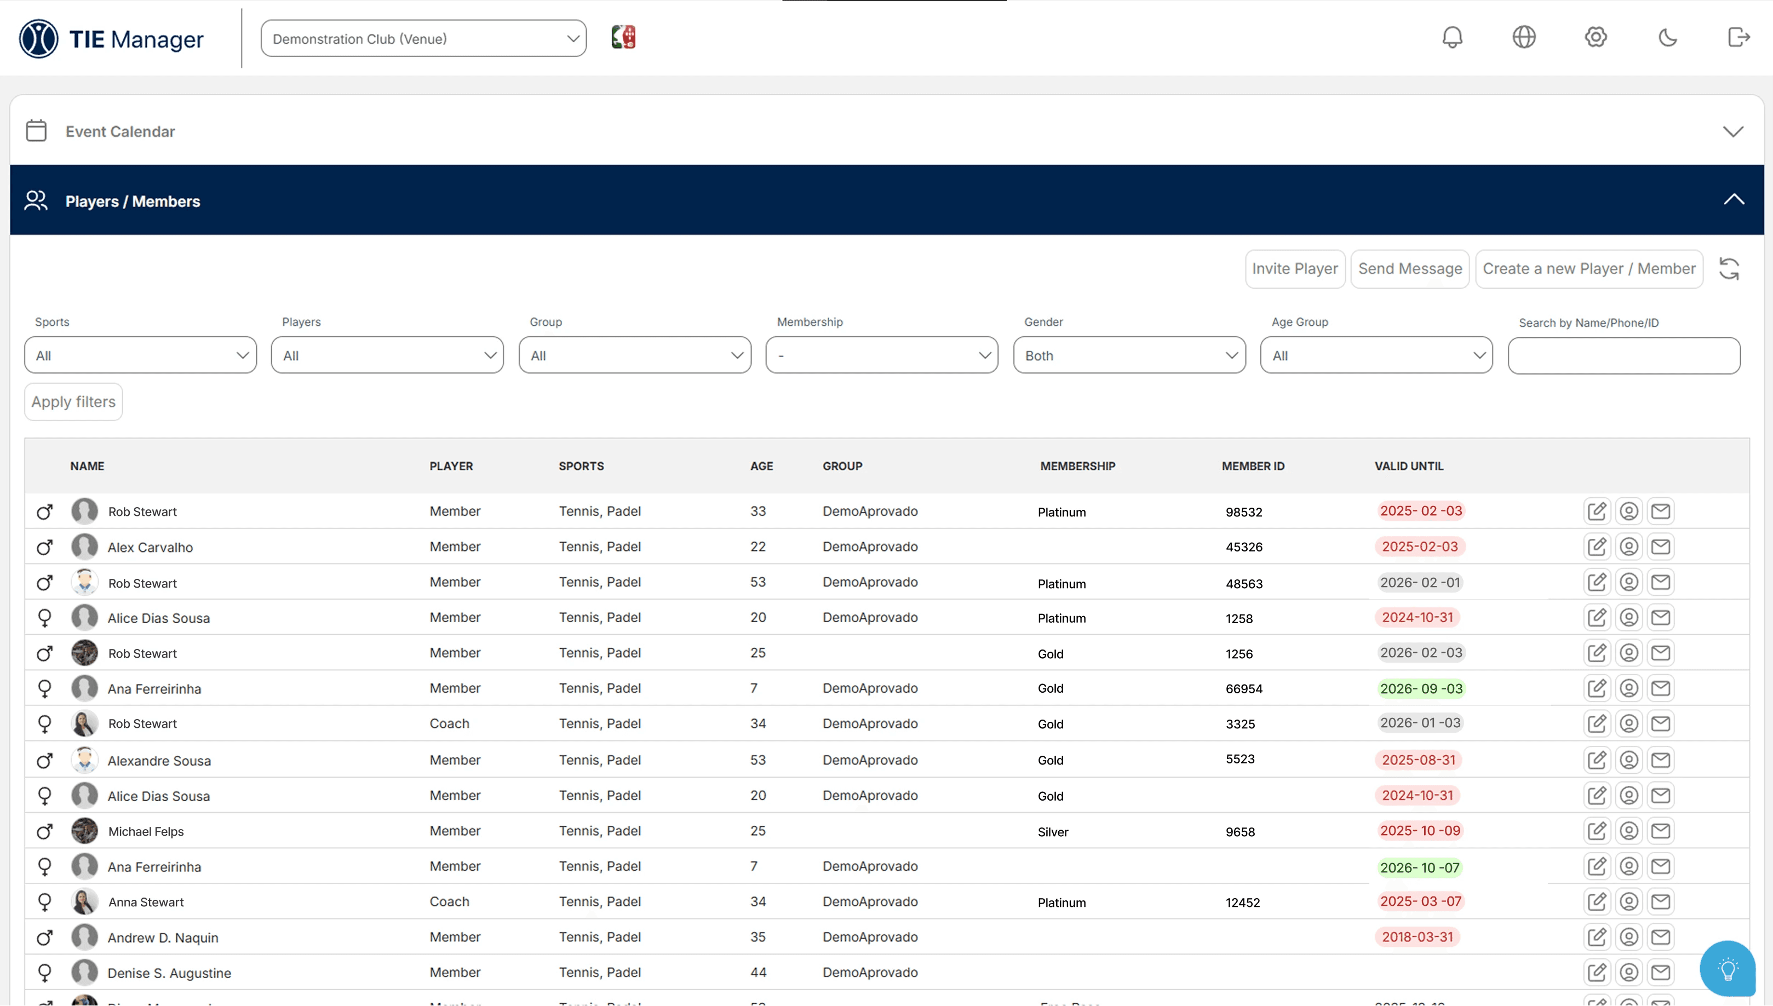
Task: Click Michael Felps avatar photo
Action: pyautogui.click(x=84, y=831)
